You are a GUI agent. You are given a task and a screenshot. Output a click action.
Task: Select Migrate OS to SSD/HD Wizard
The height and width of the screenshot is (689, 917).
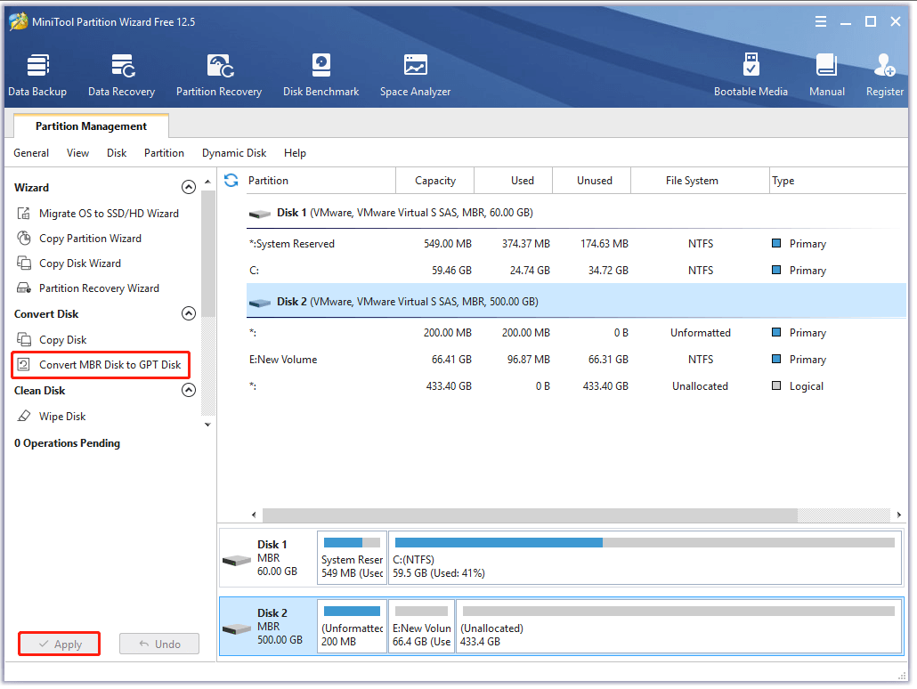tap(109, 214)
